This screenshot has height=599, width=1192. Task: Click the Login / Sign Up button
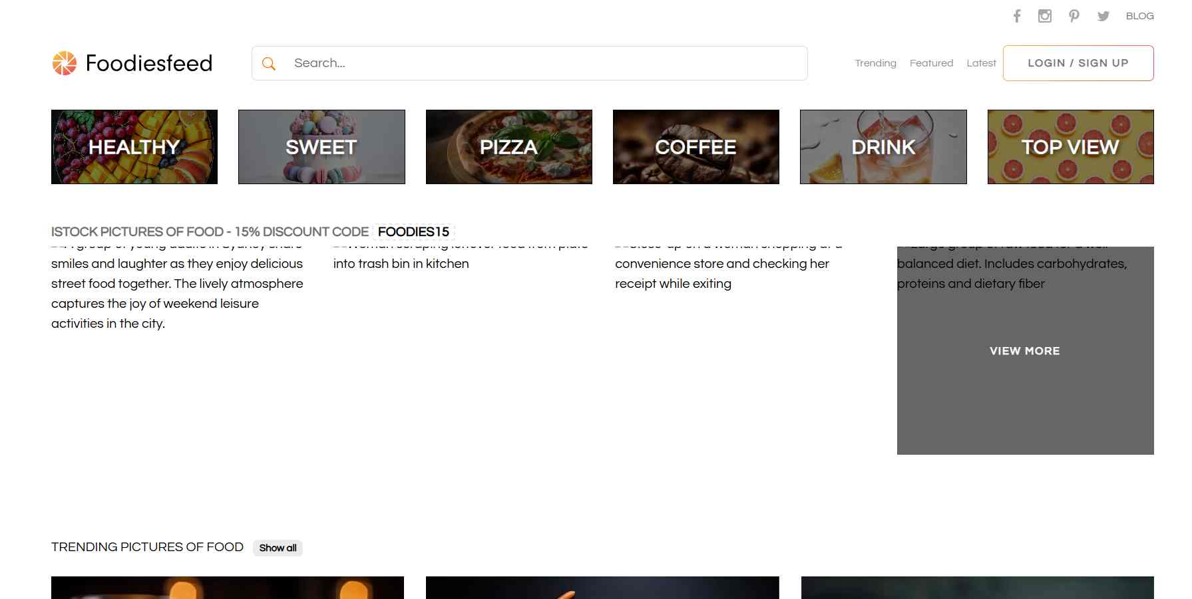[1078, 63]
